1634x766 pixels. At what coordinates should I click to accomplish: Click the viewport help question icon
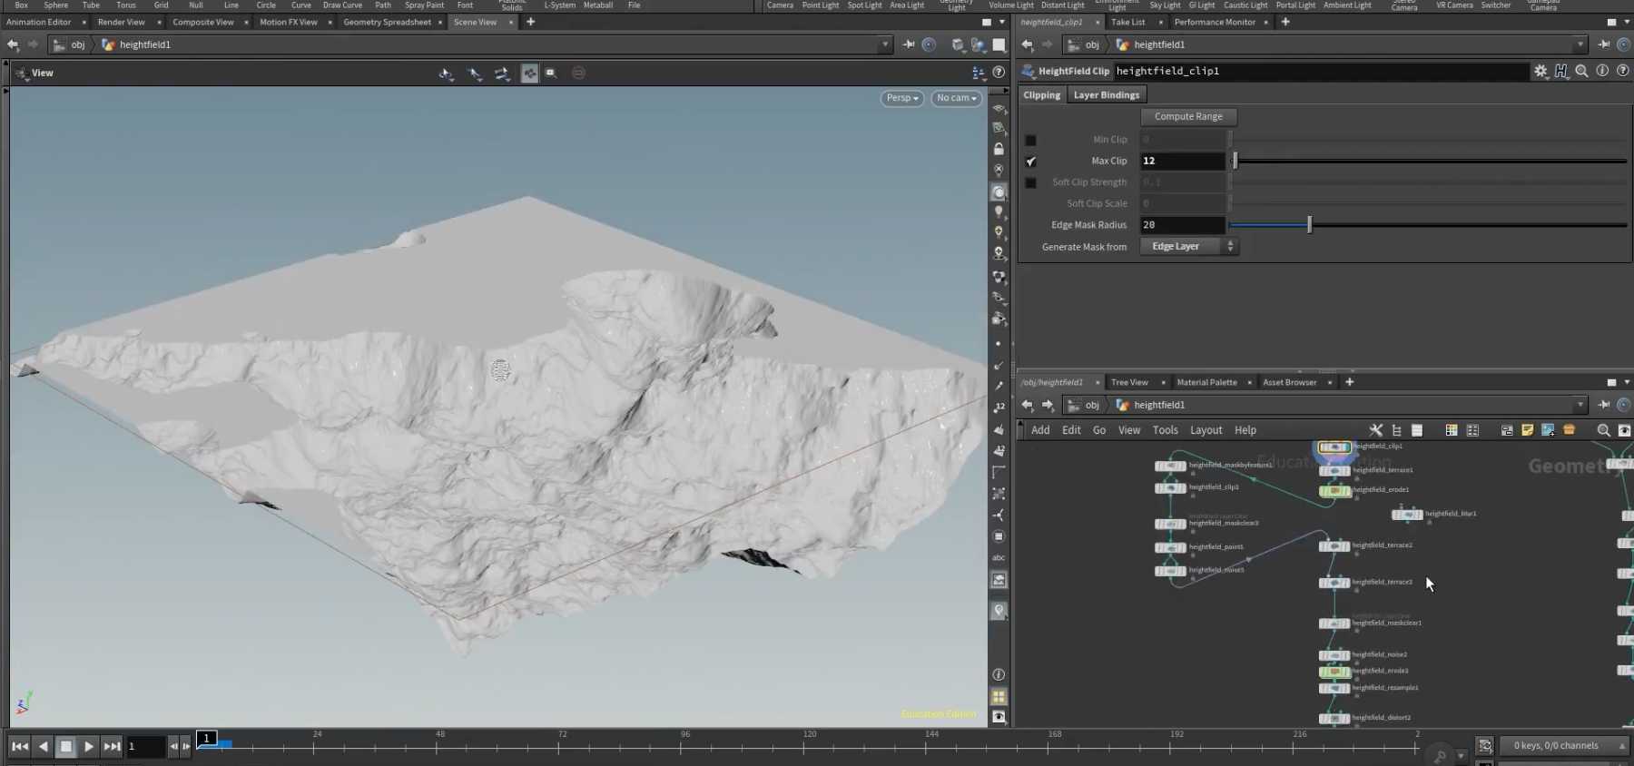point(999,73)
